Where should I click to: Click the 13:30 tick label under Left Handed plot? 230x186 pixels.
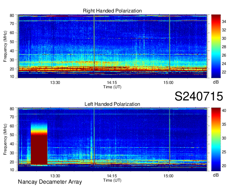[x=55, y=176]
